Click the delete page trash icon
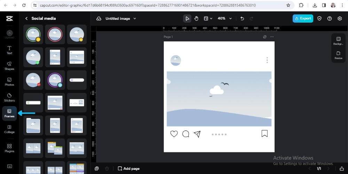The image size is (348, 174). 107,169
